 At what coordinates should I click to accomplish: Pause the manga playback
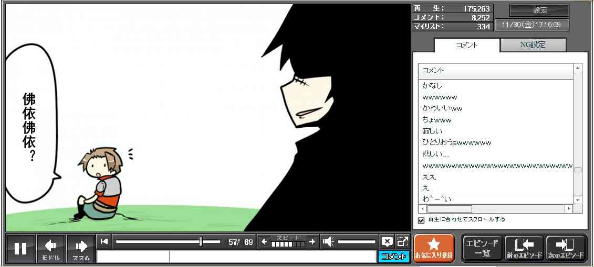[20, 249]
